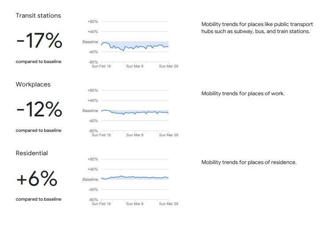
Task: Click Sun Feb 16 on the transit chart axis
Action: [x=101, y=66]
